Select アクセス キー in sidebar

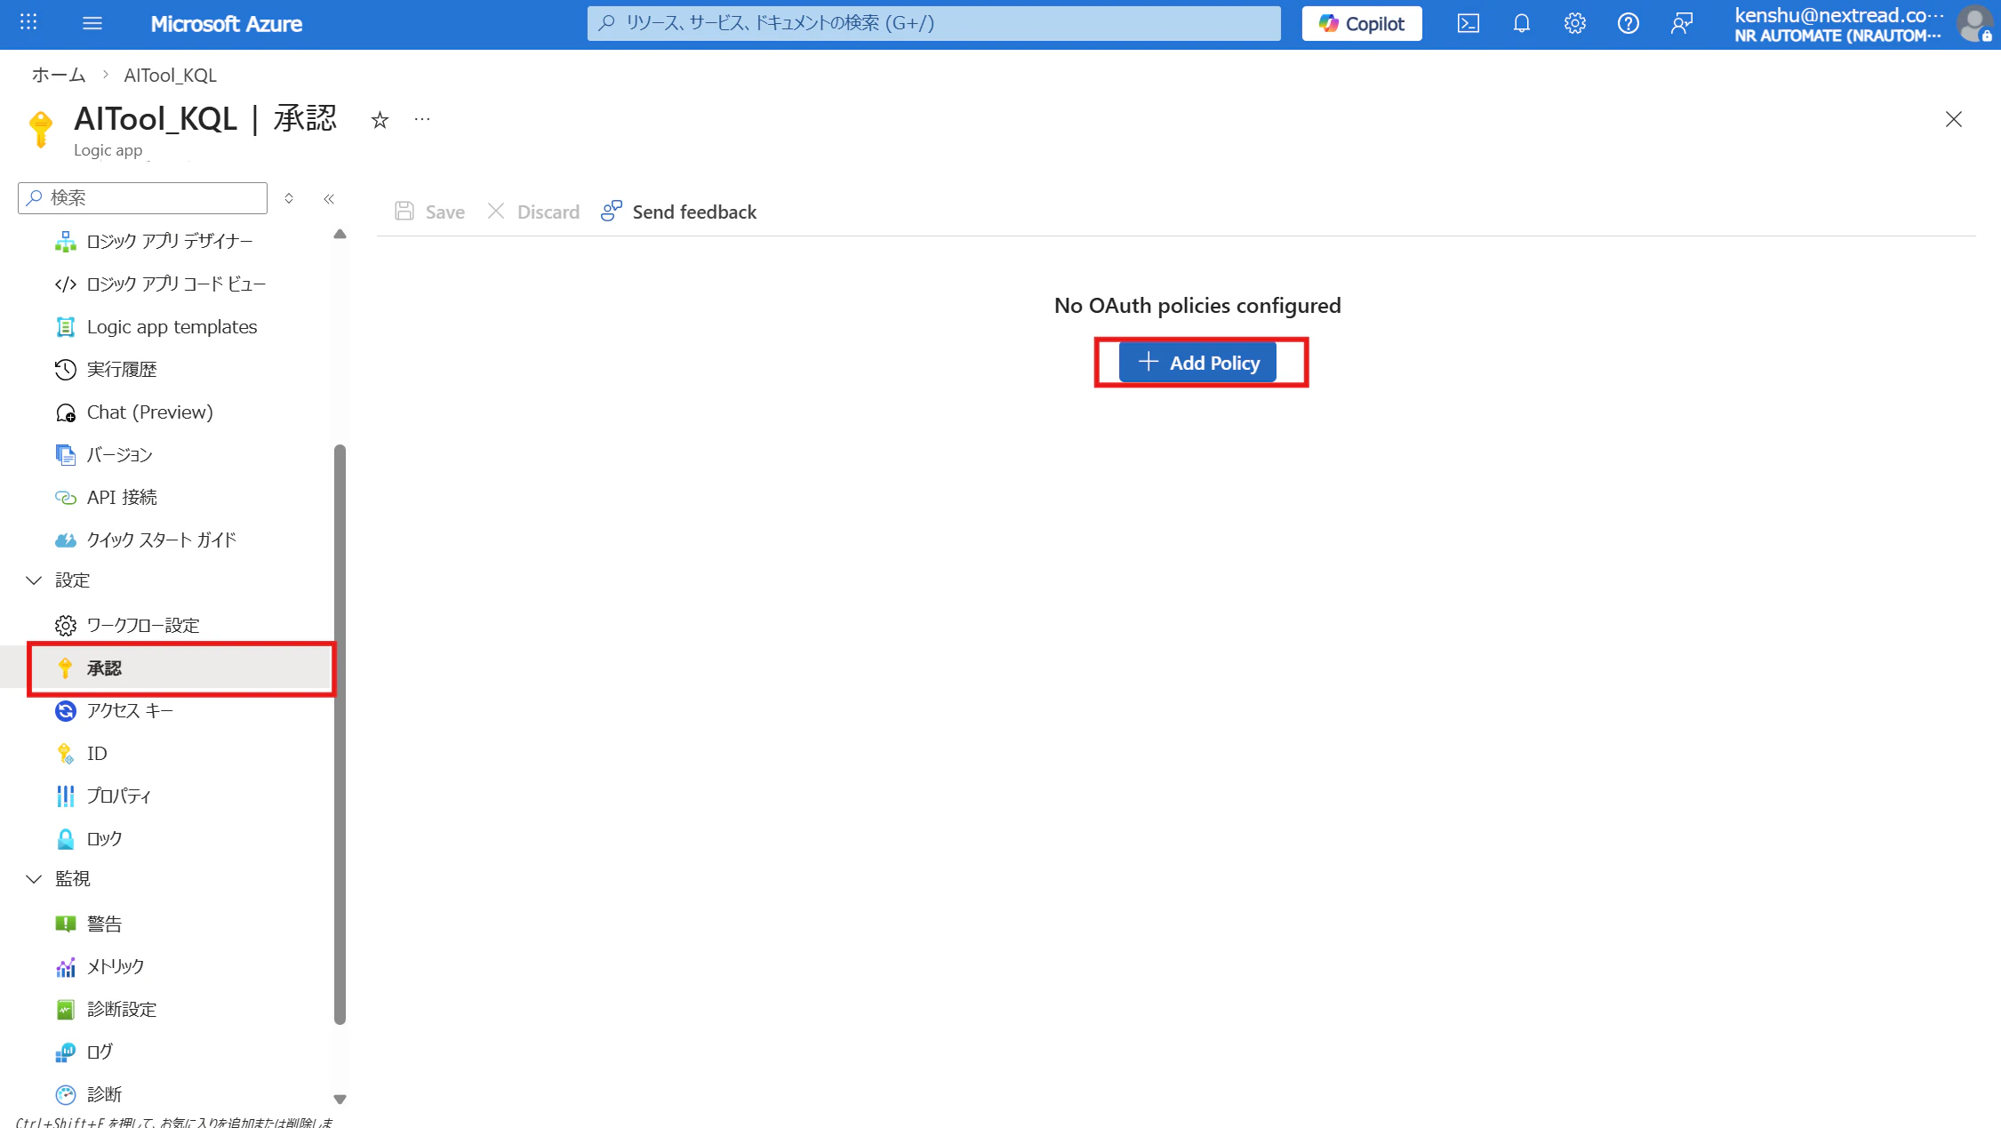pos(130,711)
